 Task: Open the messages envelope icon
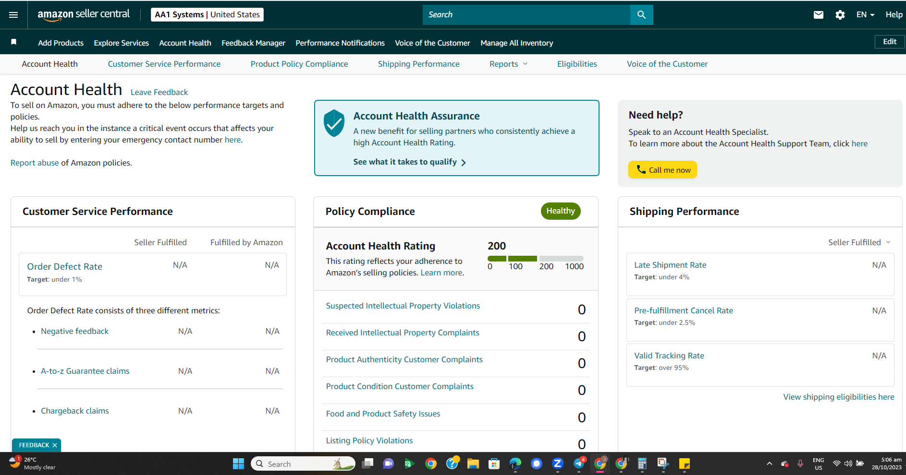(x=819, y=15)
